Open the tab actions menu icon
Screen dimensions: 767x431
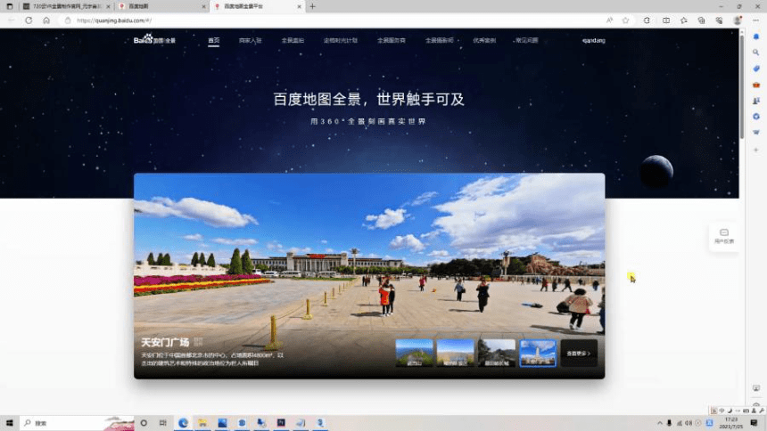point(9,6)
